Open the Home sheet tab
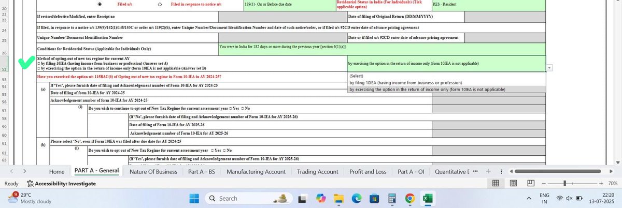The width and height of the screenshot is (622, 208). tap(56, 171)
